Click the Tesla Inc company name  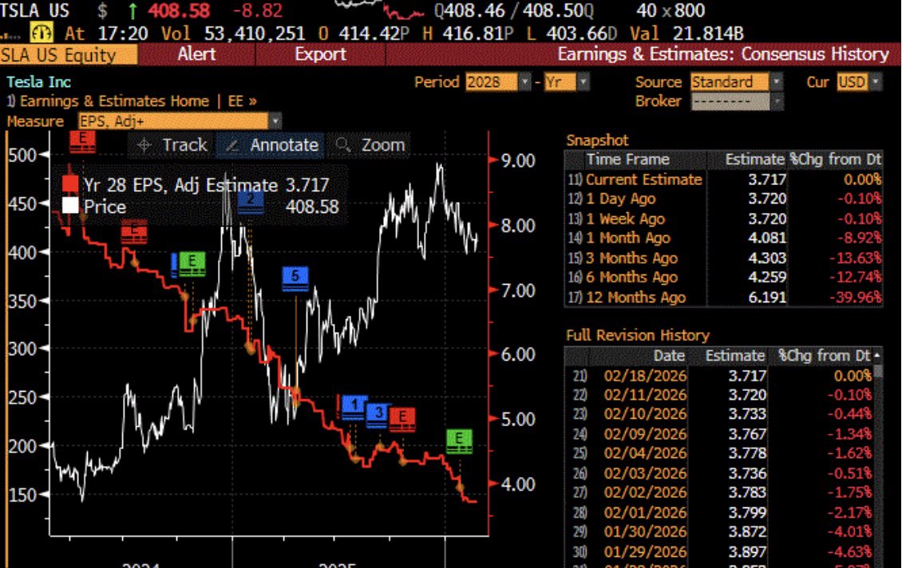(38, 81)
